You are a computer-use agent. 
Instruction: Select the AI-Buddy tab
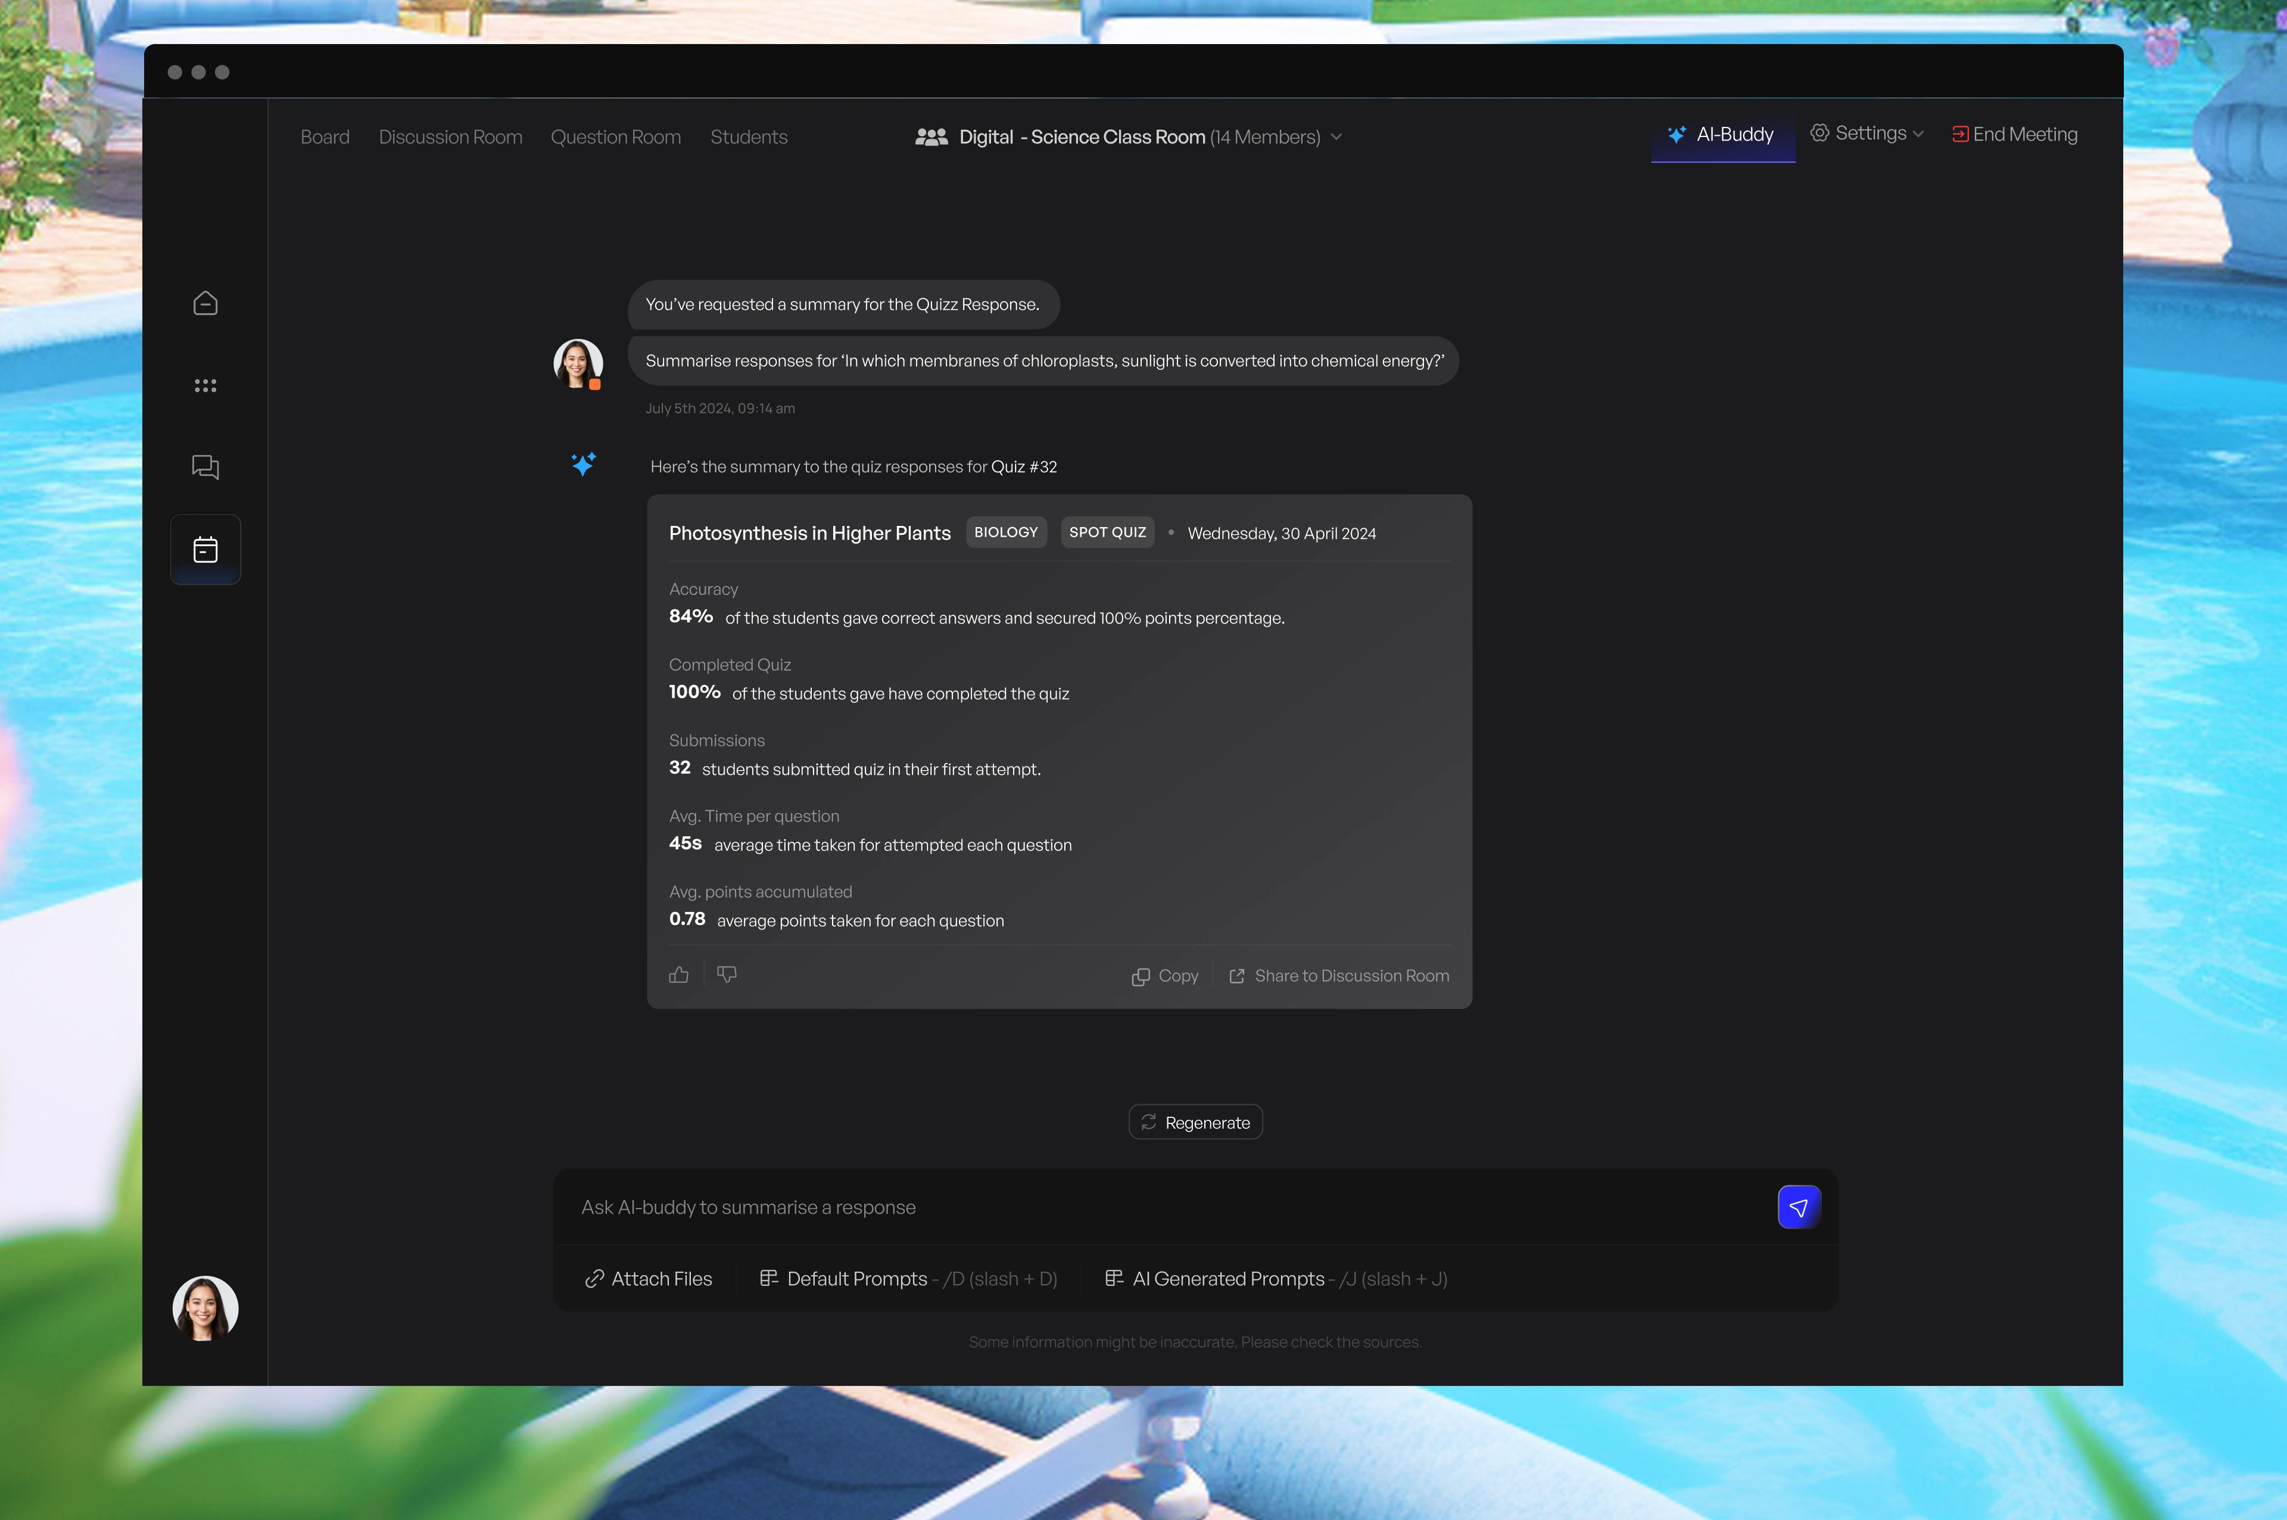pos(1723,136)
